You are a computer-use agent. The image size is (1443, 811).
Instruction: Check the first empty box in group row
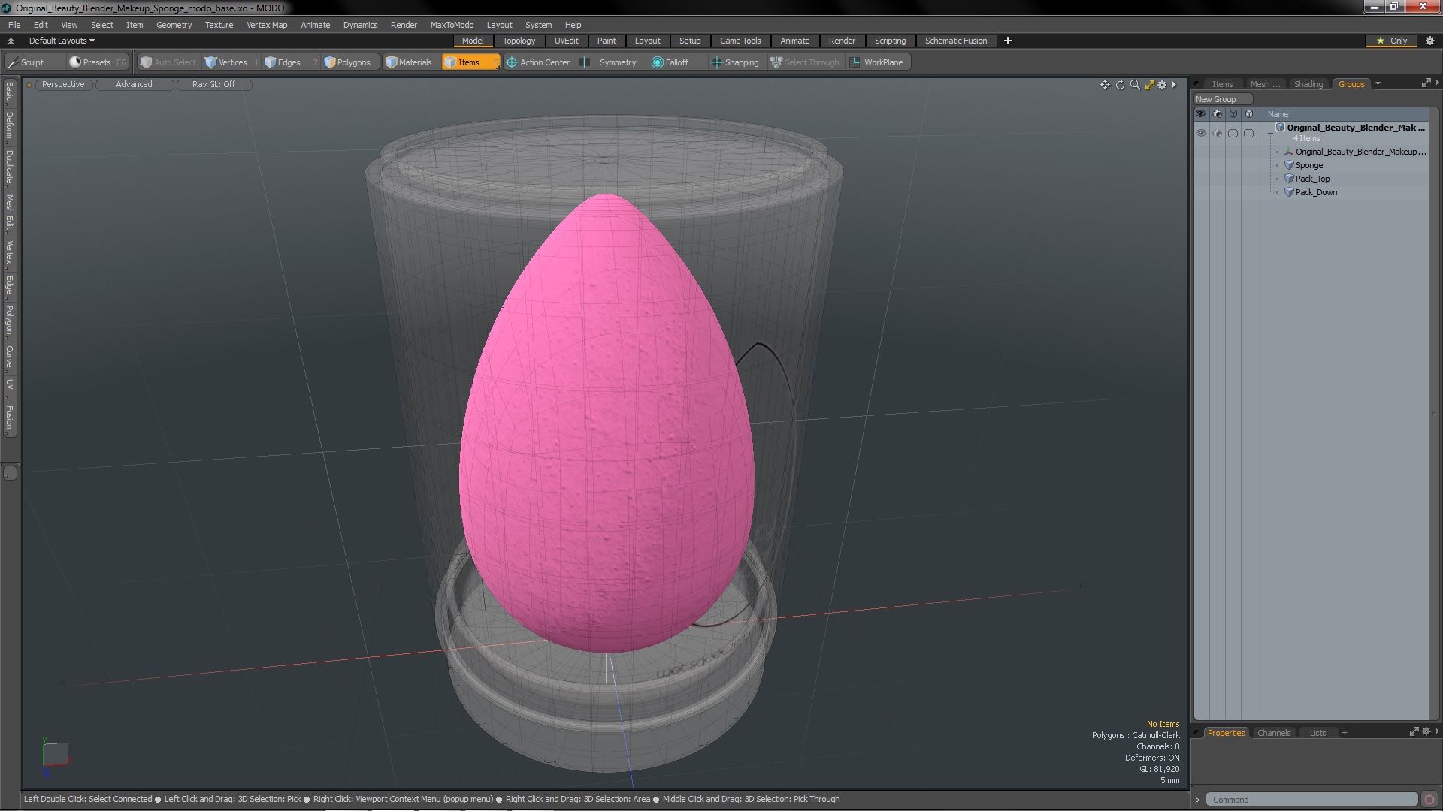click(x=1233, y=133)
